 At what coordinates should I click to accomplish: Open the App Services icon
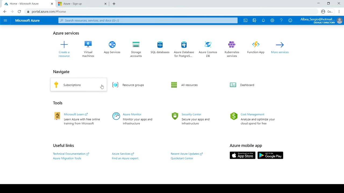click(x=112, y=44)
